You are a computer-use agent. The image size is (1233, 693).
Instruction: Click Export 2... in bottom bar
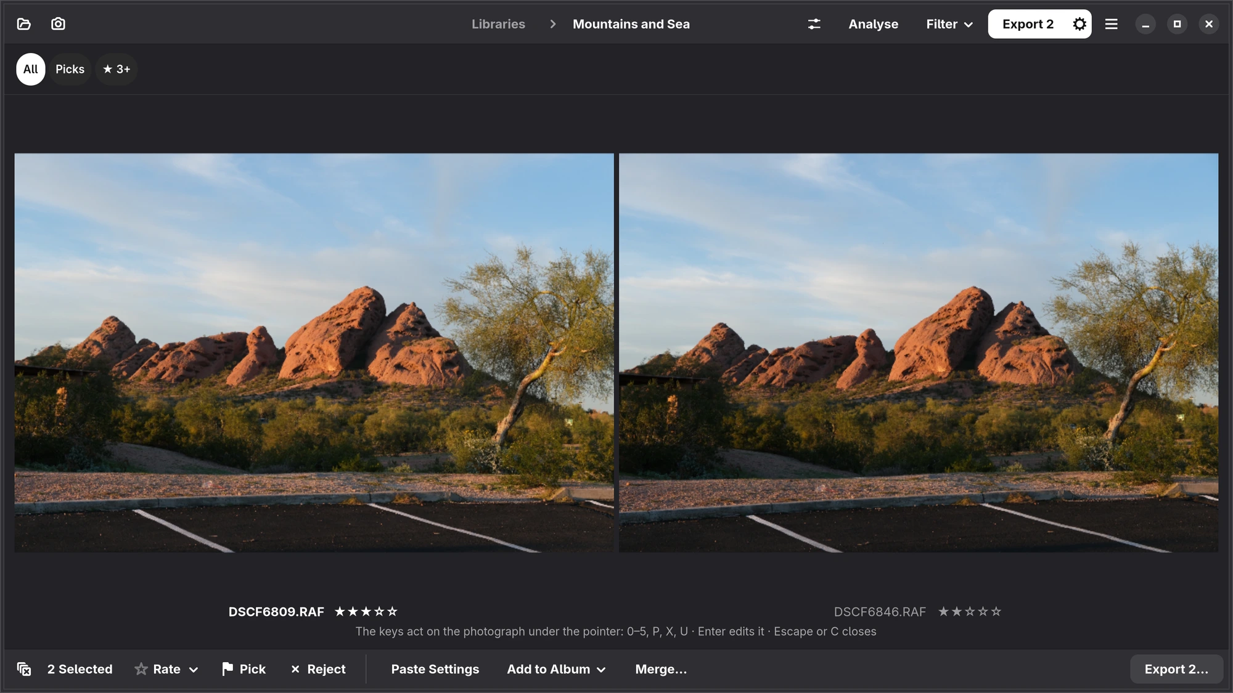point(1176,669)
